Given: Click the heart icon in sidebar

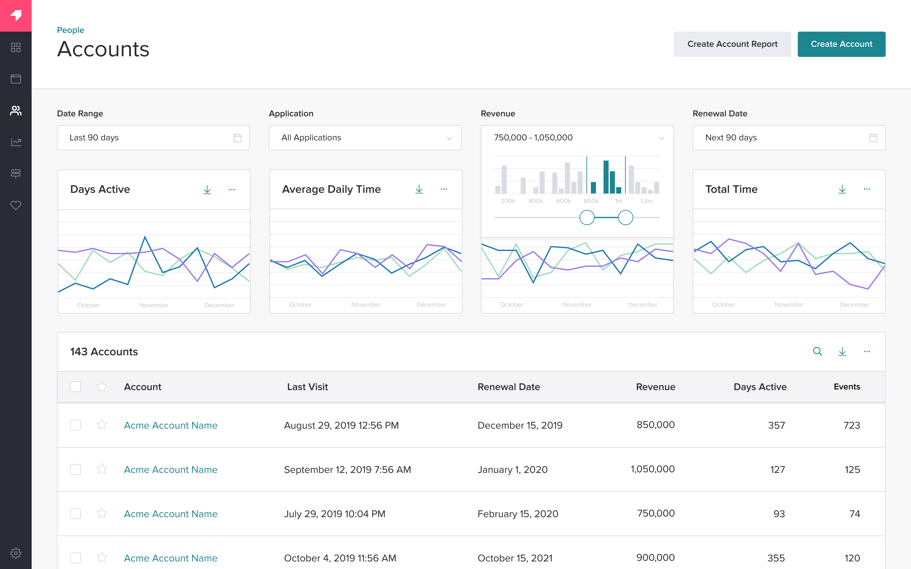Looking at the screenshot, I should click(16, 205).
